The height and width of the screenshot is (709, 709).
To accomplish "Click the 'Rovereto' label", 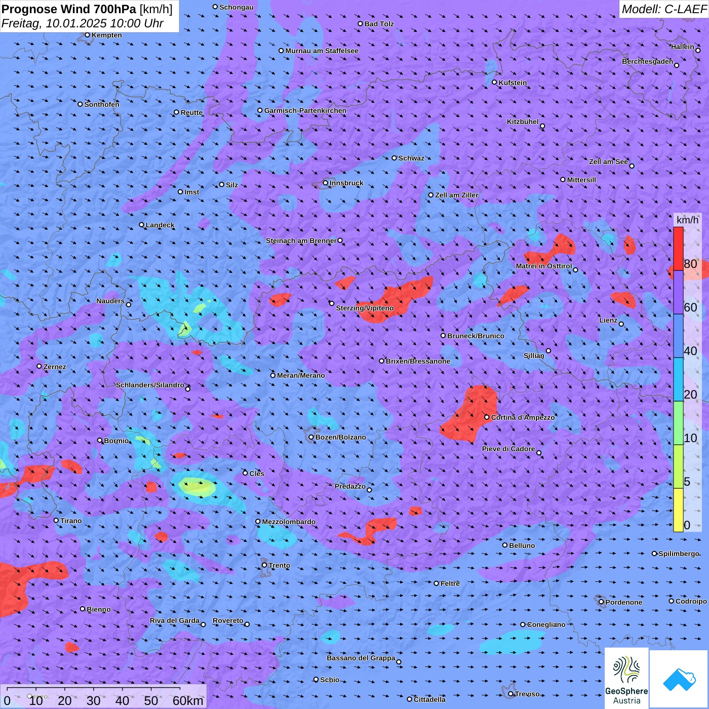I will coord(228,620).
